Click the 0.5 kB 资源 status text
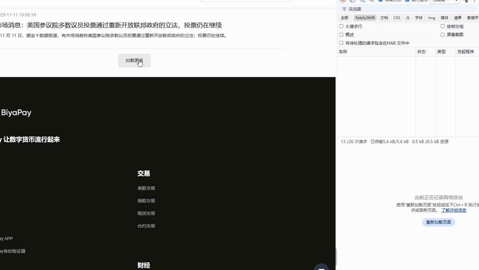Image resolution: width=479 pixels, height=270 pixels. 430,142
